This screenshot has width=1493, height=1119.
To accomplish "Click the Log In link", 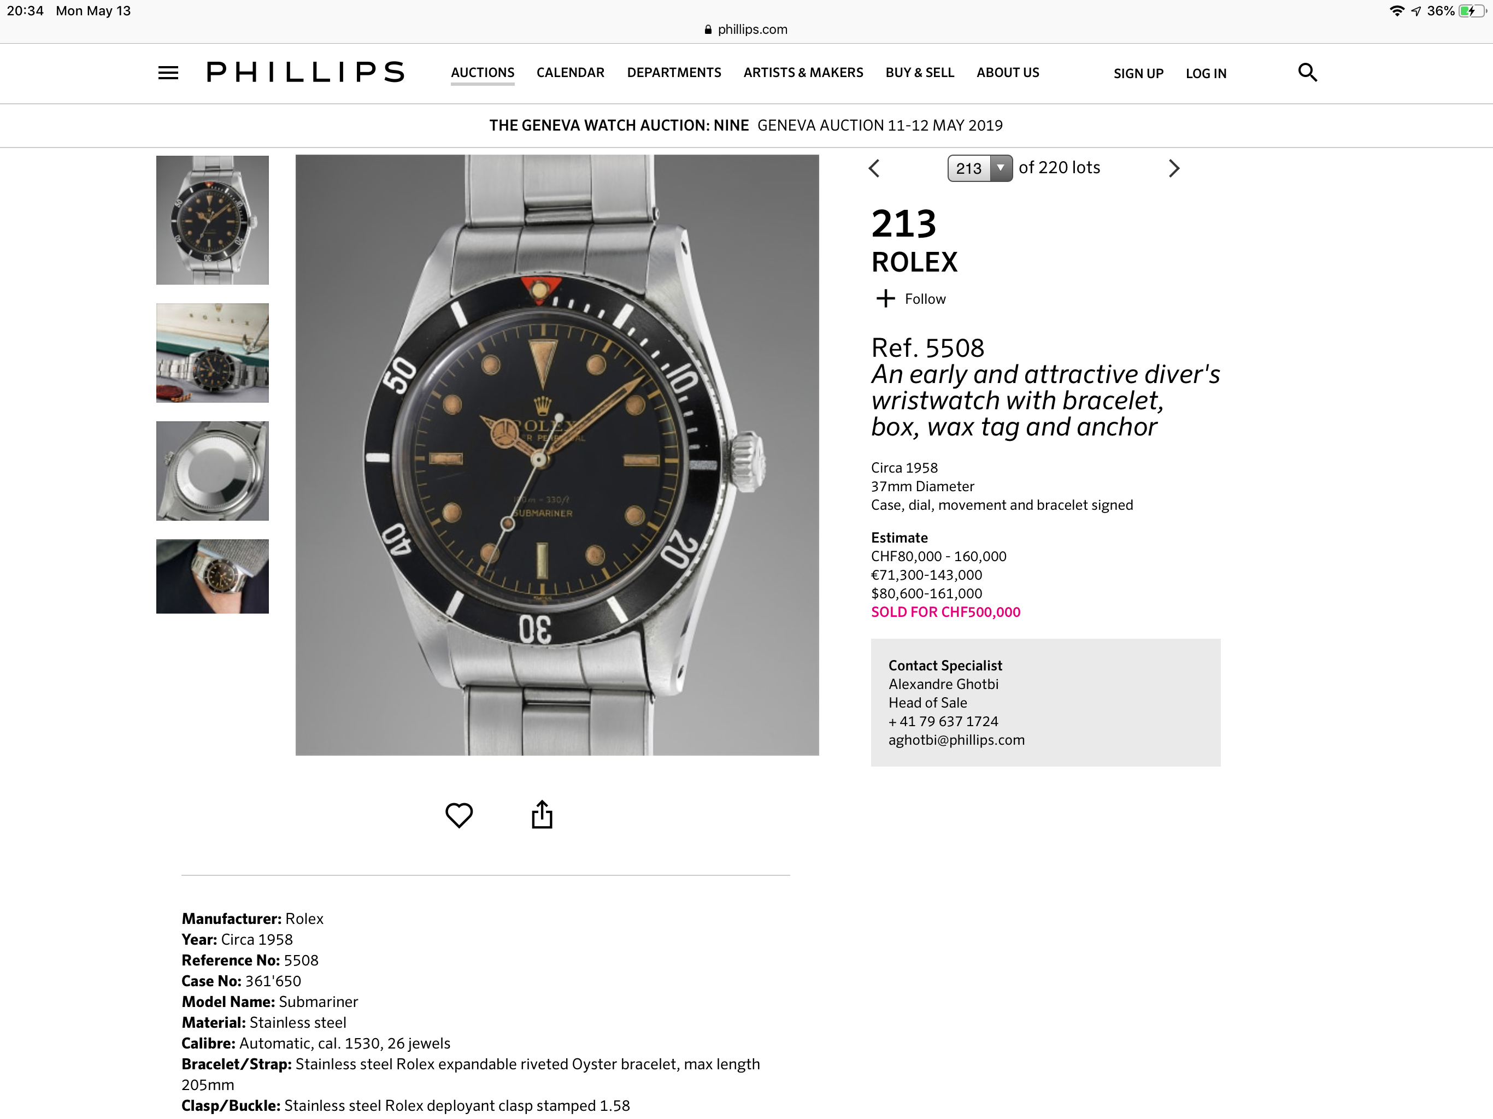I will 1206,74.
